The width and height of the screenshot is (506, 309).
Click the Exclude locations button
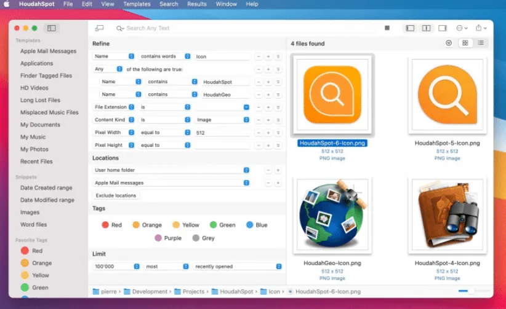[x=116, y=195]
